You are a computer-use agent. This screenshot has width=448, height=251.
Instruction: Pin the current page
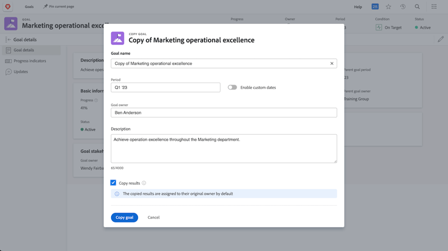tap(59, 7)
